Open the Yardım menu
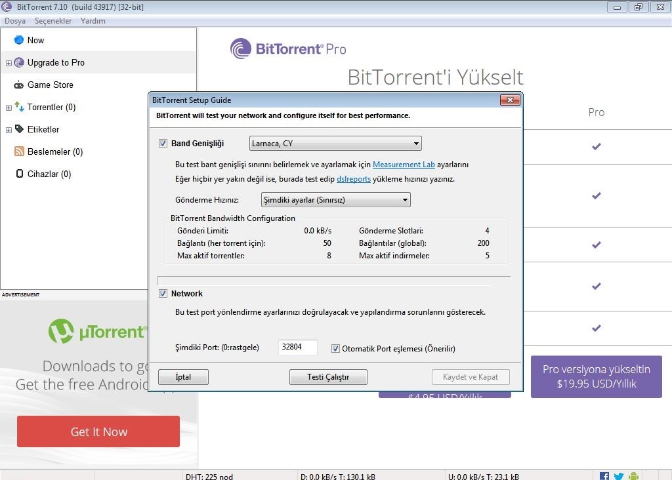 point(93,20)
